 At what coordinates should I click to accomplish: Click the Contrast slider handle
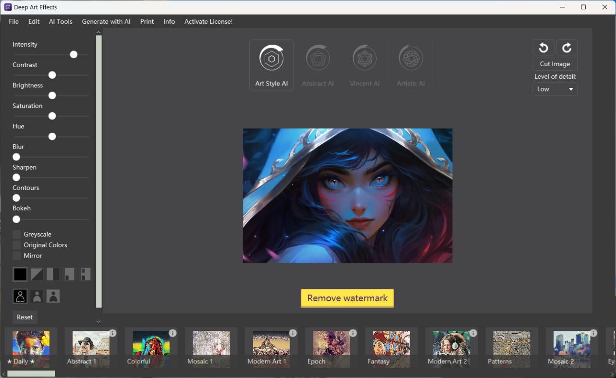[x=52, y=75]
